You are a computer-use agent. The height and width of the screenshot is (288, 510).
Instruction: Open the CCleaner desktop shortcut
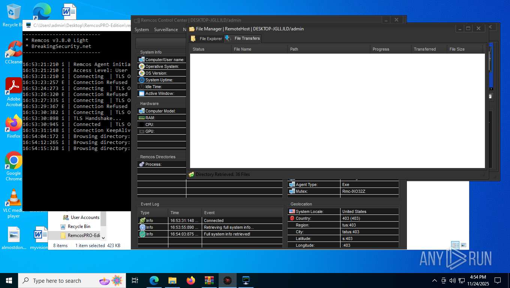point(13,52)
